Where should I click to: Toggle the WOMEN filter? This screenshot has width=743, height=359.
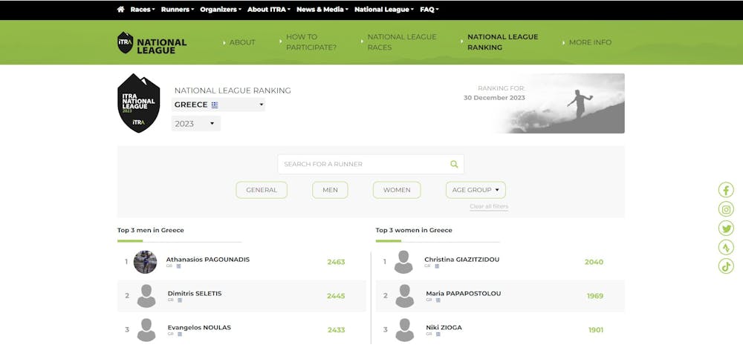397,190
